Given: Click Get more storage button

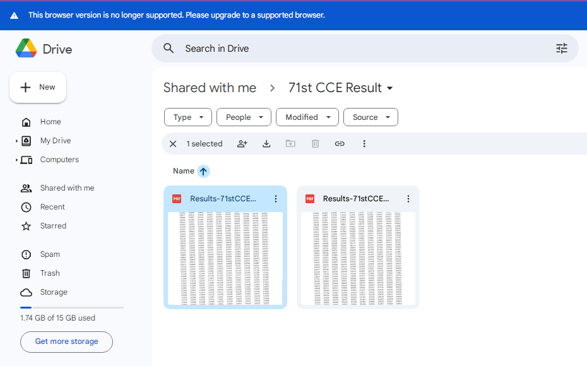Looking at the screenshot, I should (66, 341).
